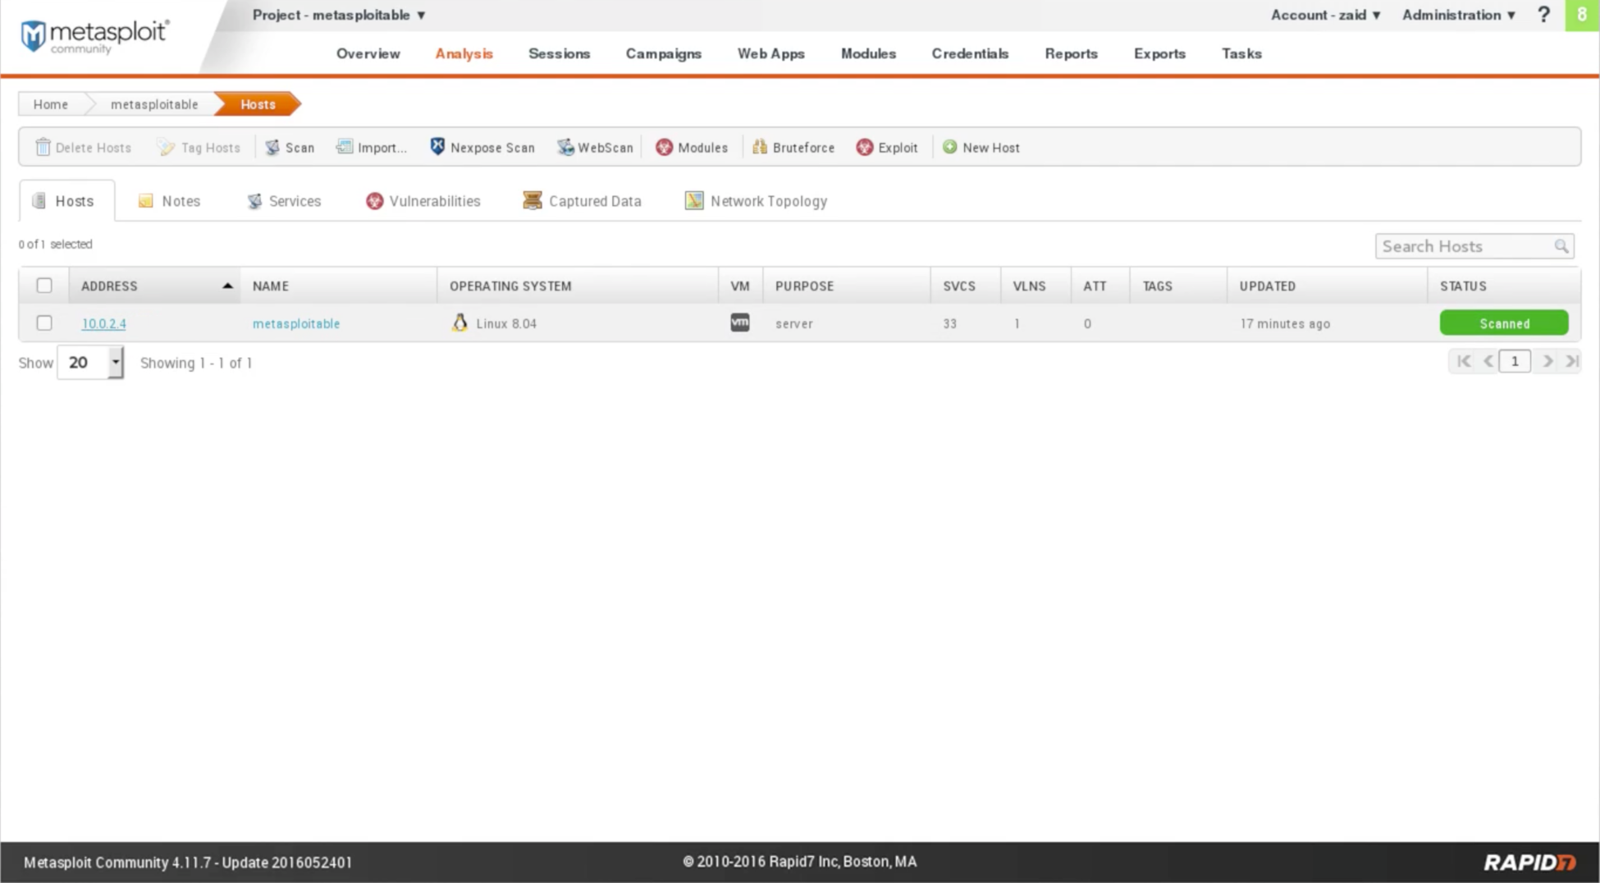The height and width of the screenshot is (883, 1600).
Task: Click the green Scanned status button
Action: pos(1504,323)
